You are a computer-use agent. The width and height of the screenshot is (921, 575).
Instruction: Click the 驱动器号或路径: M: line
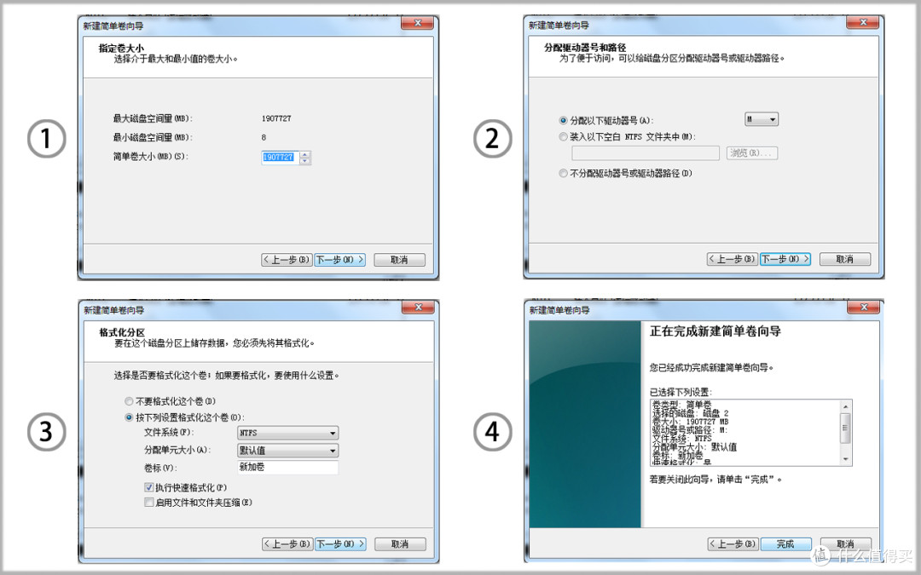[x=690, y=430]
